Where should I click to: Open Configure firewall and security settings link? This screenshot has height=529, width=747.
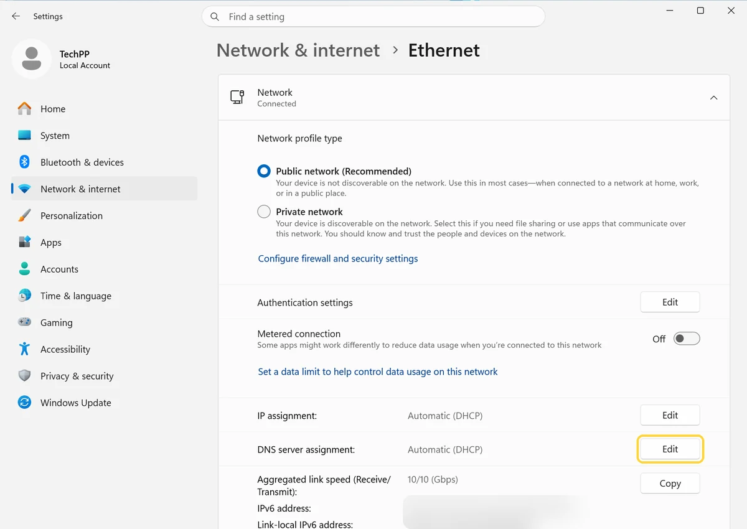coord(338,258)
